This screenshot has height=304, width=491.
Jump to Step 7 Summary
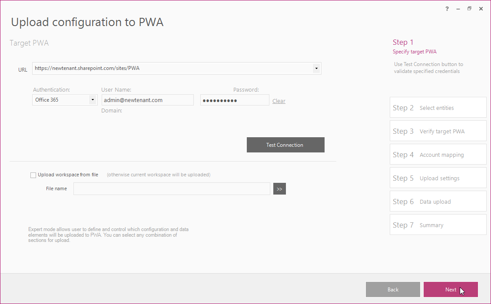pyautogui.click(x=438, y=225)
